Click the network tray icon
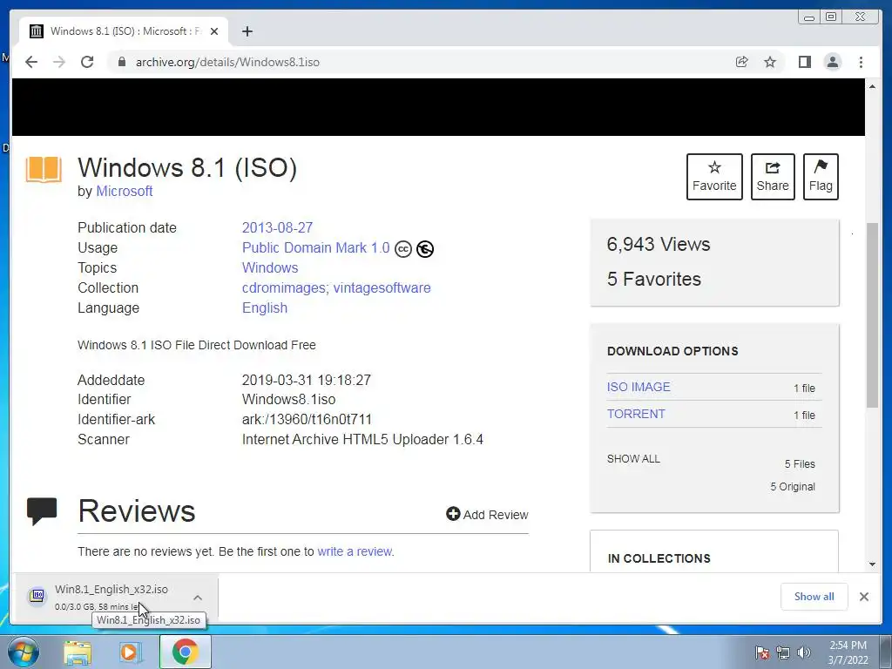 coord(783,652)
